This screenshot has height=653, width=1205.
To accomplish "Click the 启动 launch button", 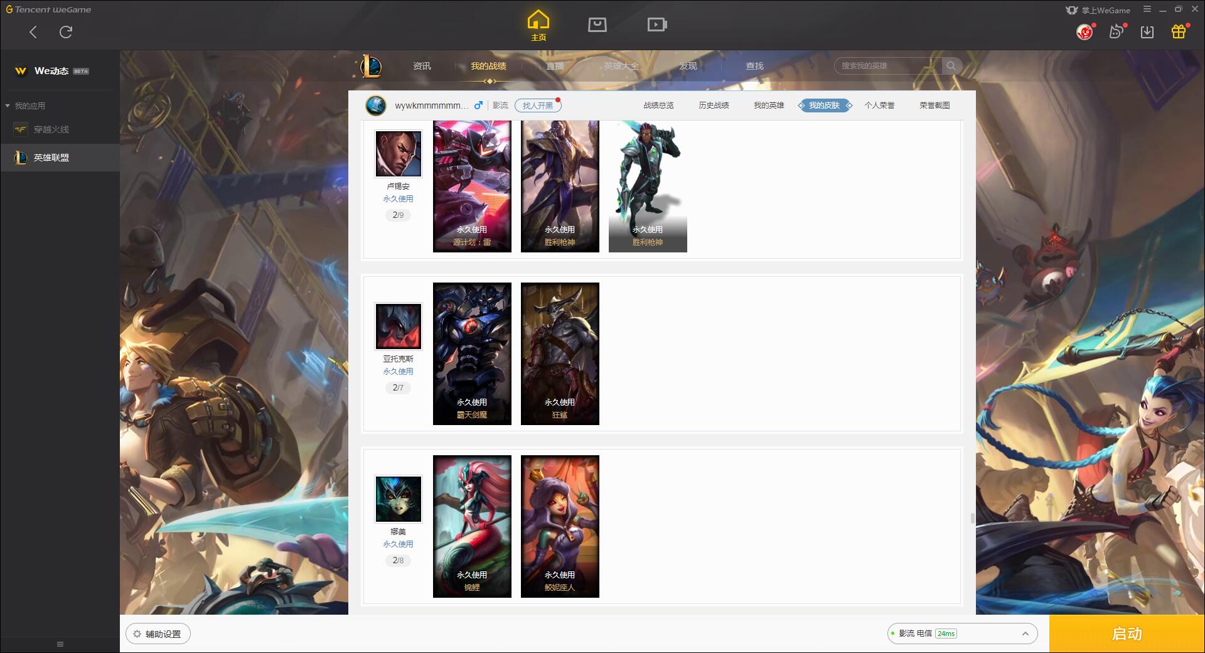I will click(1127, 634).
